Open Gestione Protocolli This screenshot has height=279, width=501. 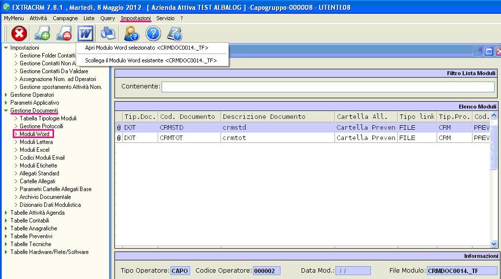(41, 126)
